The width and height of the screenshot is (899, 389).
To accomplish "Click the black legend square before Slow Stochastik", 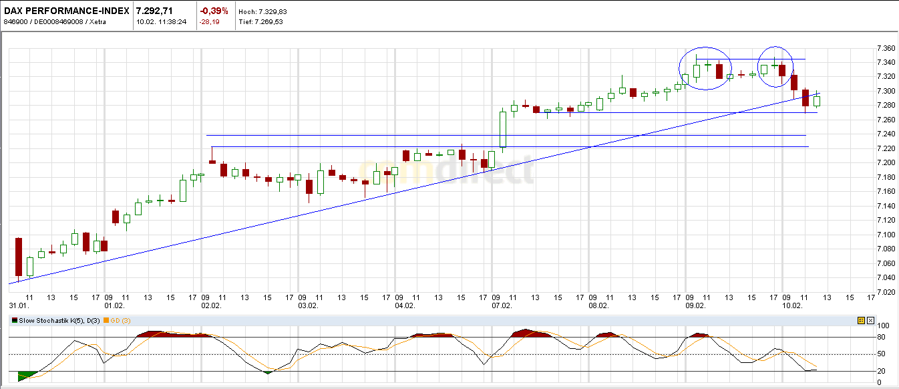I will coord(15,321).
